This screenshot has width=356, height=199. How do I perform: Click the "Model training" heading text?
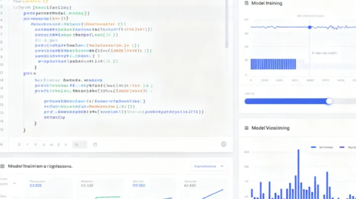click(267, 3)
